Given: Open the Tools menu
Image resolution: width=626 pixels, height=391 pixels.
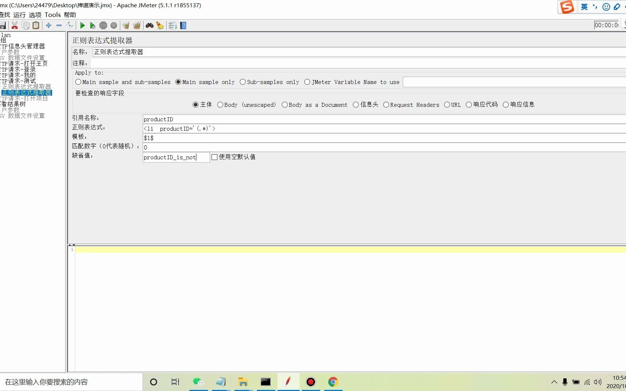Looking at the screenshot, I should tap(53, 15).
